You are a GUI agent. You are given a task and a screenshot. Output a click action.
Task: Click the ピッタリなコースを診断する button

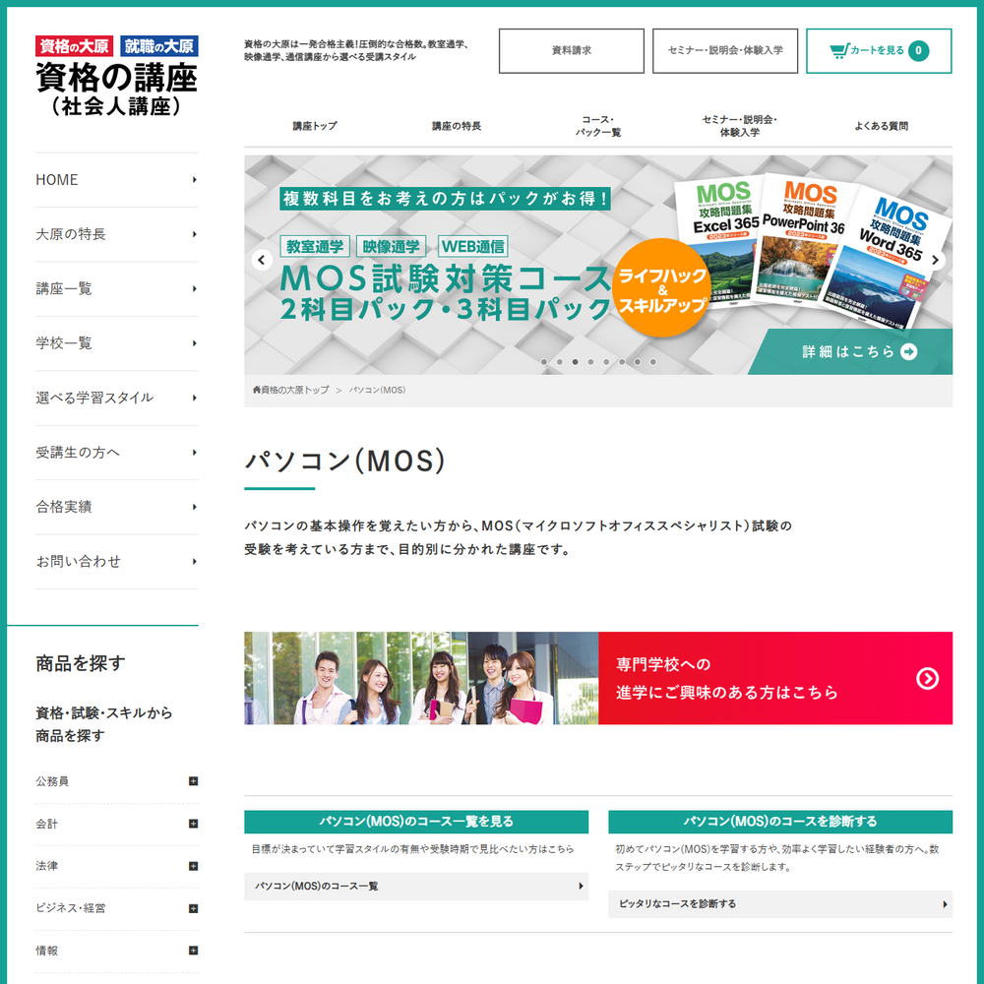click(780, 904)
